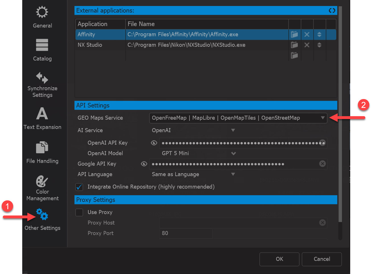Reorder the NX Studio row with arrows
Image resolution: width=375 pixels, height=274 pixels.
click(x=319, y=45)
